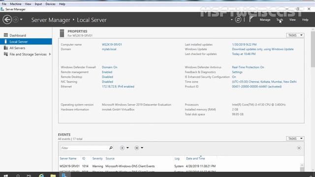
Task: Open the VirtualBox Machine menu
Action: pyautogui.click(x=16, y=4)
